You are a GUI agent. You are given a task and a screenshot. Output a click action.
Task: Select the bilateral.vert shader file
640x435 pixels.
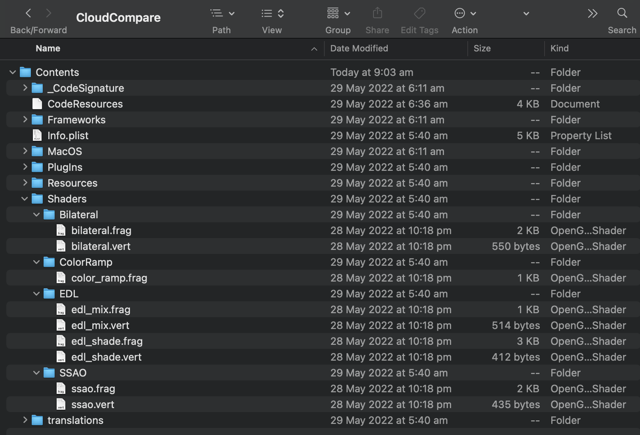point(101,246)
